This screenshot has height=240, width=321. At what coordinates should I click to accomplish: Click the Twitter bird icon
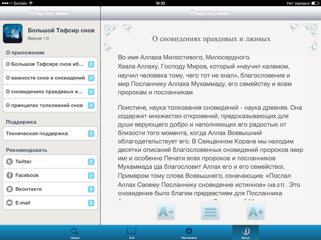pos(9,162)
